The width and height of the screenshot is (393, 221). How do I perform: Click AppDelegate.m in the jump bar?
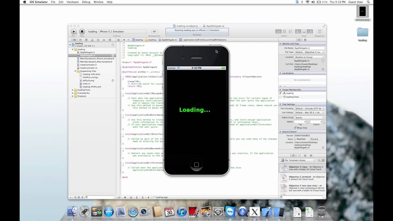(x=168, y=40)
